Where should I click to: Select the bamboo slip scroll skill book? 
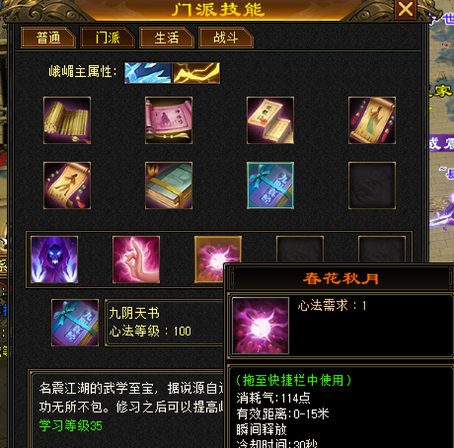67,120
